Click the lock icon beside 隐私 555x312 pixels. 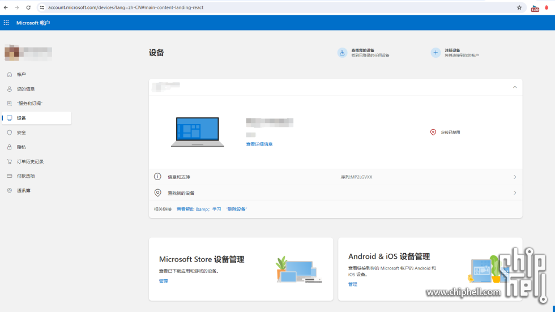pos(10,147)
